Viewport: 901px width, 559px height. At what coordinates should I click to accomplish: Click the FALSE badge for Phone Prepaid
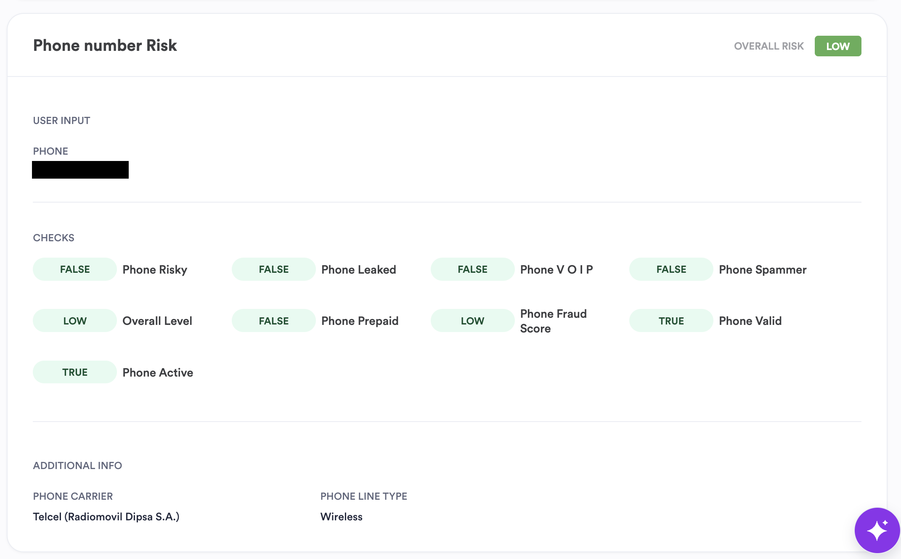tap(273, 321)
